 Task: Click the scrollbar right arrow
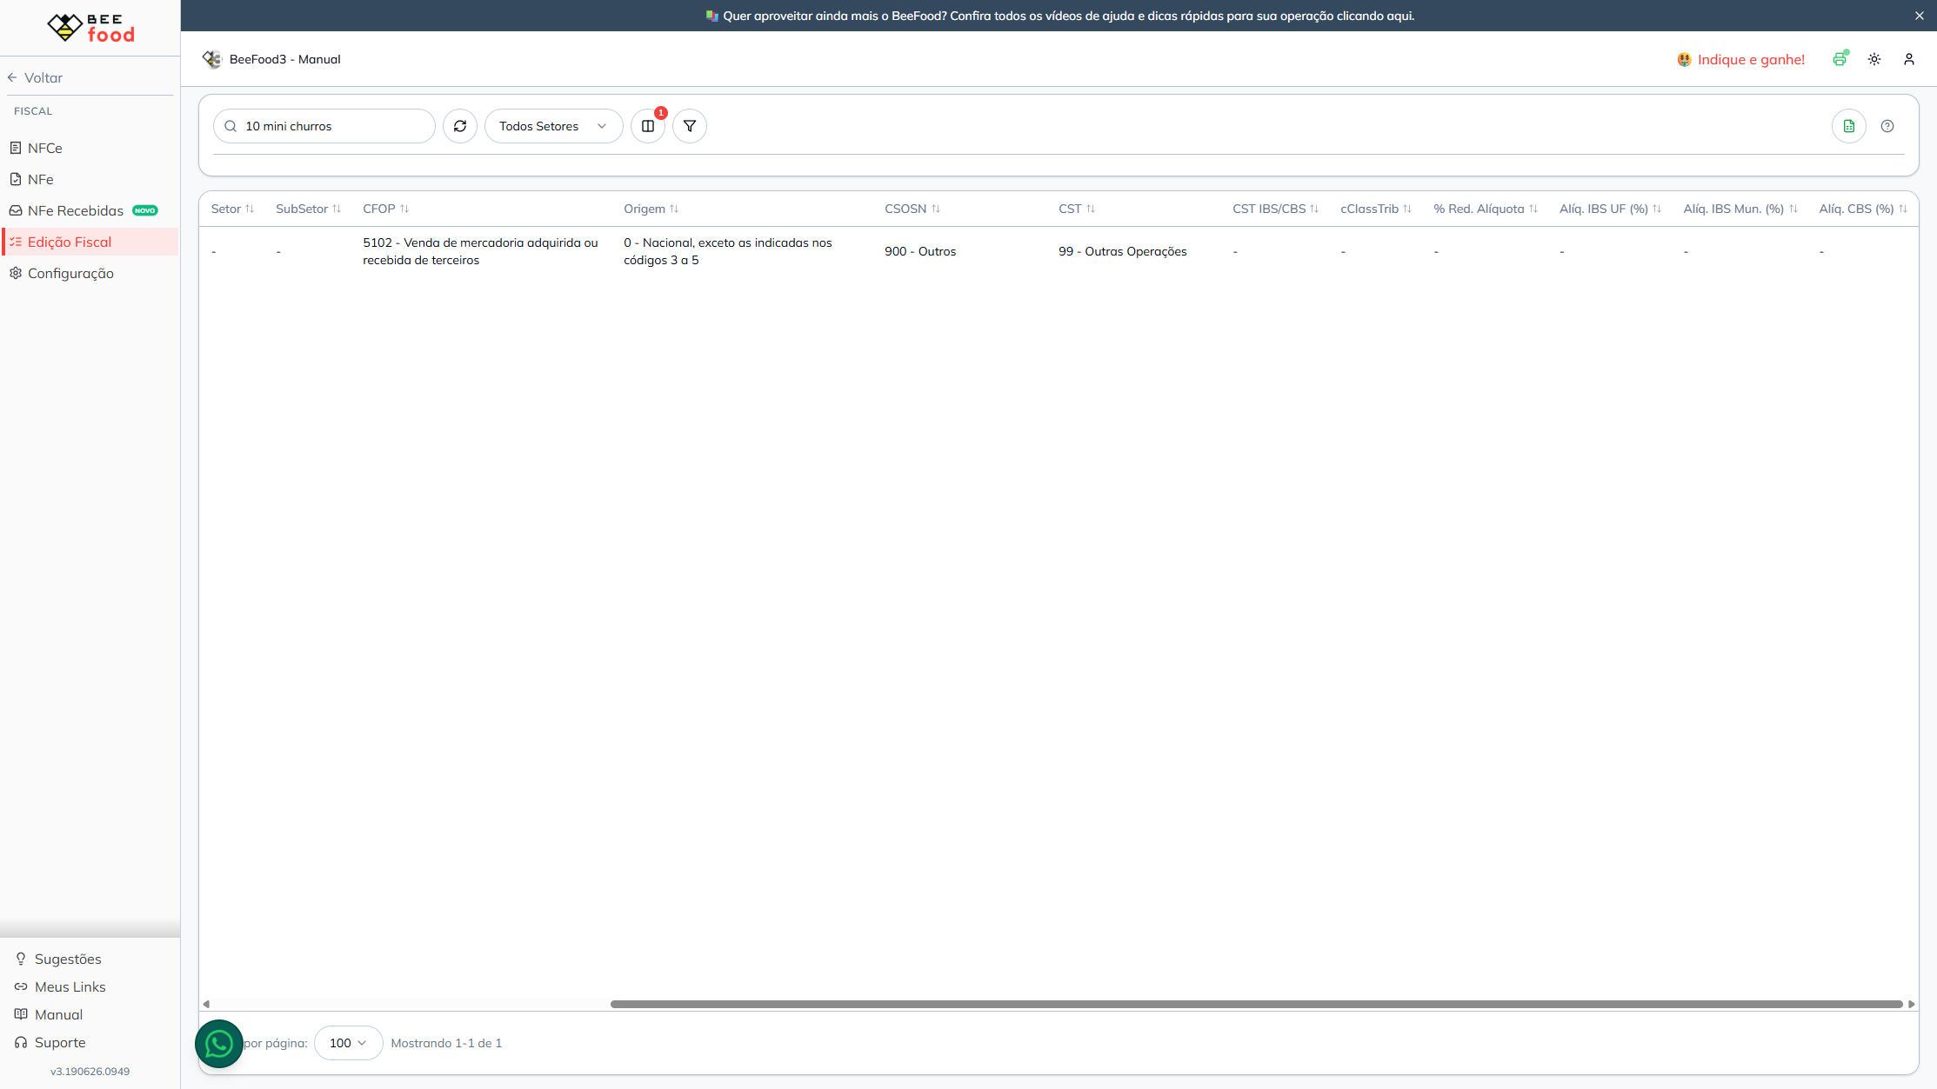(1912, 1004)
